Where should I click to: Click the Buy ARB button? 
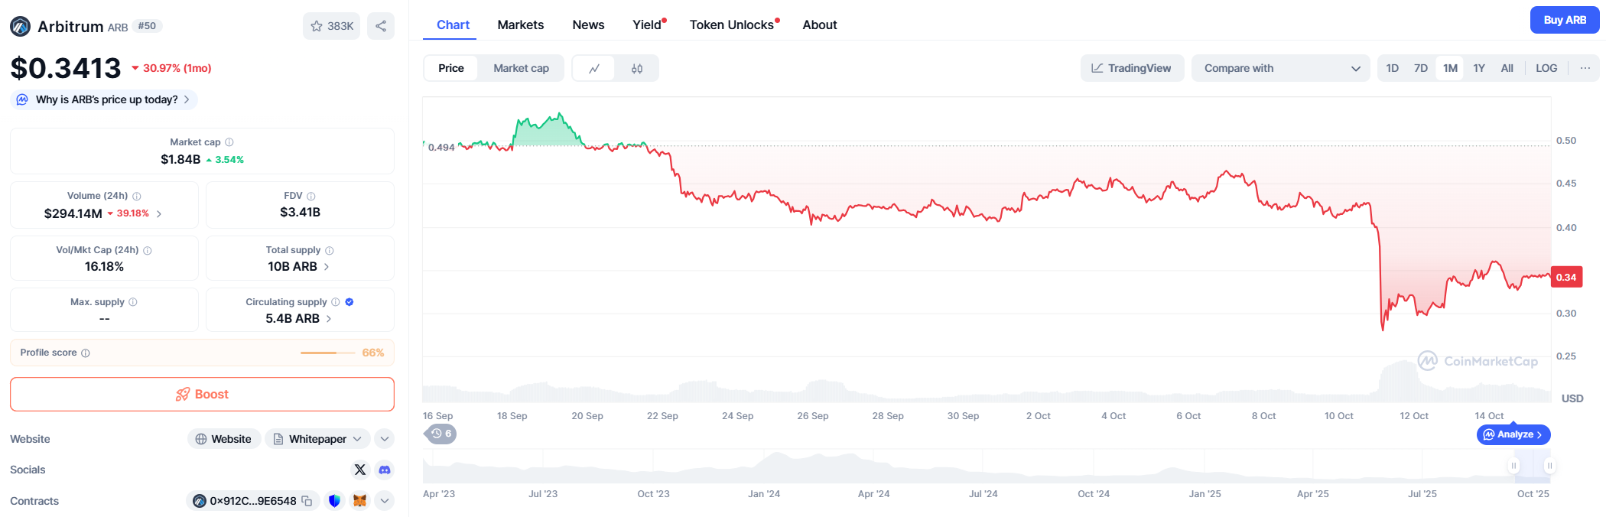tap(1564, 20)
